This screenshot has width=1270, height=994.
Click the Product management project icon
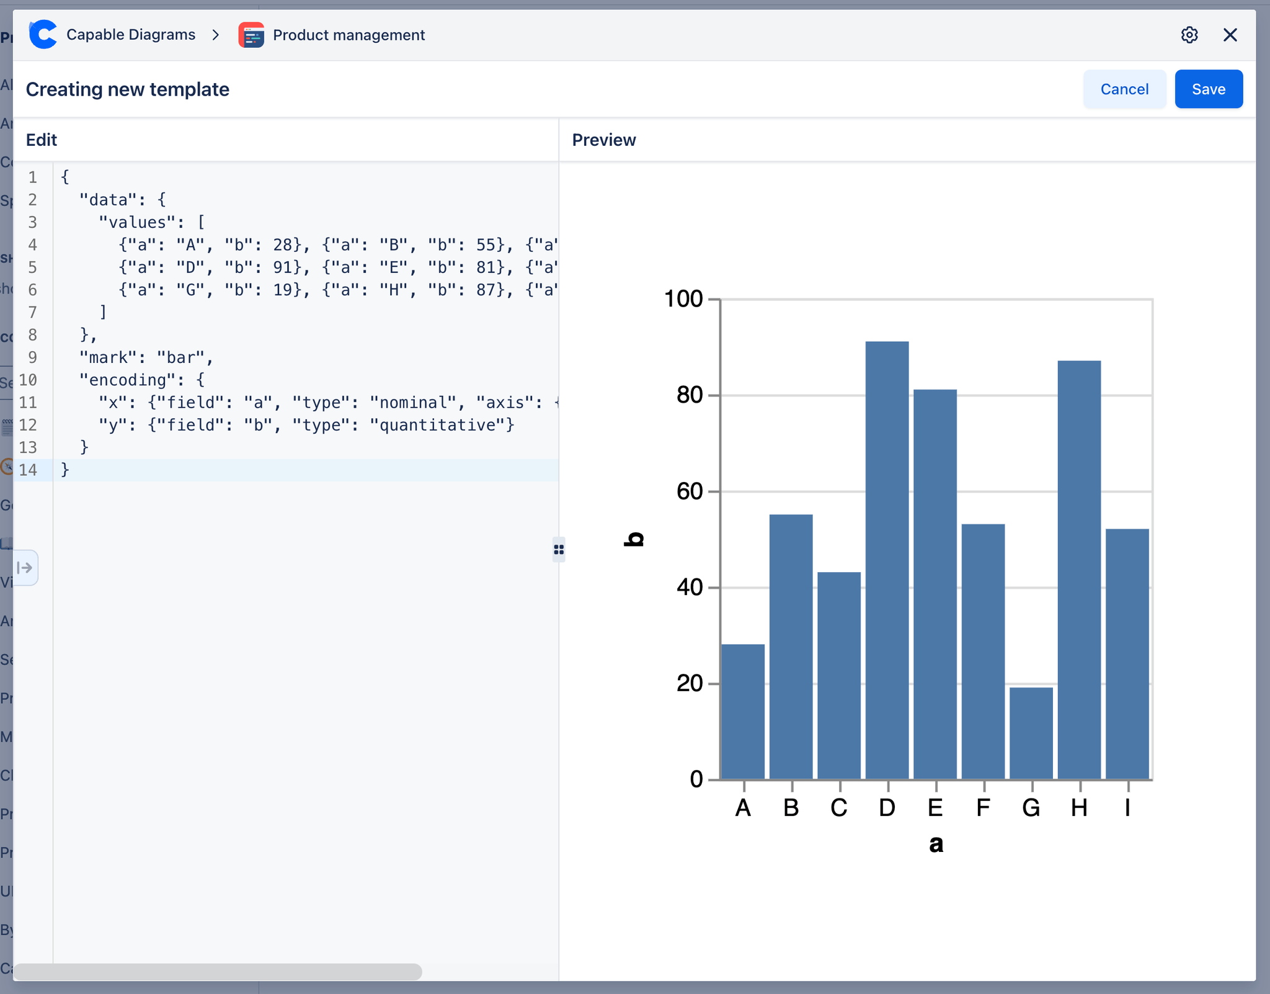point(251,35)
